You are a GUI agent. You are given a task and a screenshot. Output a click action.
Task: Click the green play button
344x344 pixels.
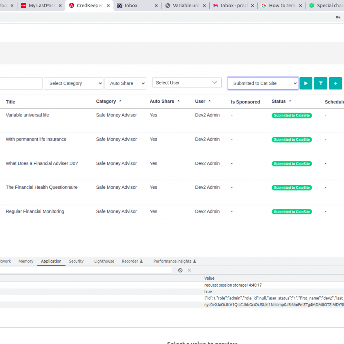306,83
